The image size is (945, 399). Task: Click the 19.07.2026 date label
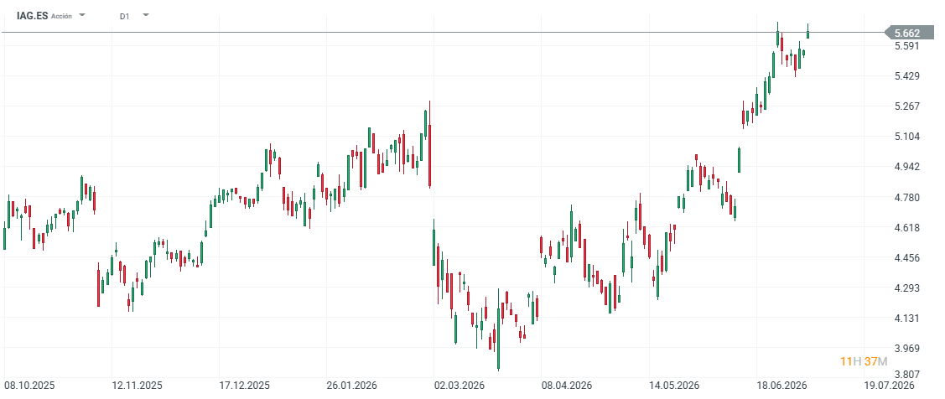(x=890, y=385)
